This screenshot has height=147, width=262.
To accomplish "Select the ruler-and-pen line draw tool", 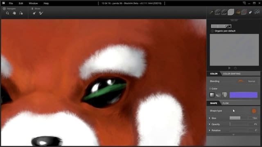I will (41, 13).
